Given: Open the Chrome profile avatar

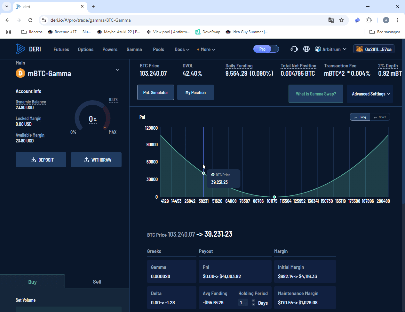Looking at the screenshot, I should coord(386,20).
